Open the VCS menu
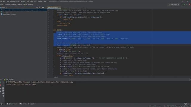The width and height of the screenshot is (191, 107). coord(36,1)
